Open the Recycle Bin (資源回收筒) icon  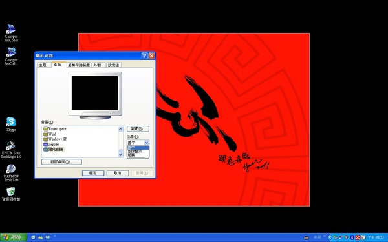(11, 194)
